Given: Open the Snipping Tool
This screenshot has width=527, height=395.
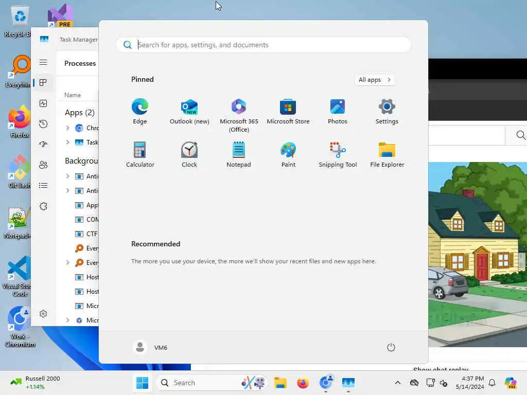Looking at the screenshot, I should [338, 155].
